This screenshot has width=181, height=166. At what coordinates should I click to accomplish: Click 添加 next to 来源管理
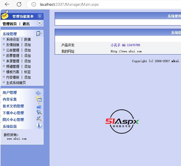coord(27,61)
